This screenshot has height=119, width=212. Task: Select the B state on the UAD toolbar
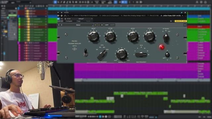tap(102, 25)
